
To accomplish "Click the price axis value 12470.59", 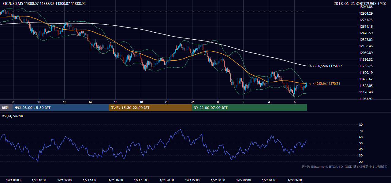I will click(366, 33).
